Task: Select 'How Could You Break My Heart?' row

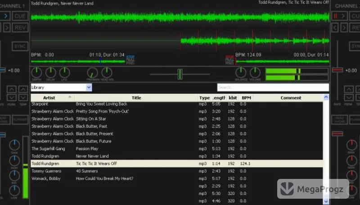Action: point(177,178)
